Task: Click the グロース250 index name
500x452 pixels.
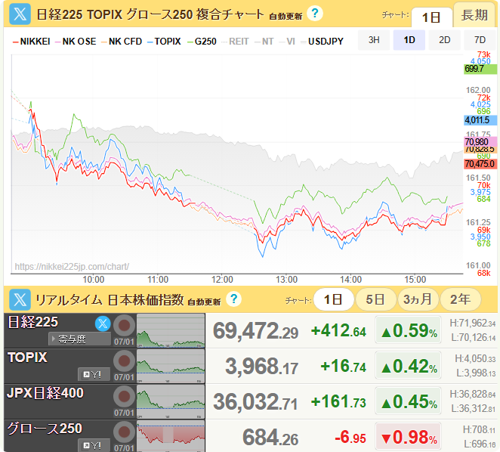Action: tap(45, 429)
